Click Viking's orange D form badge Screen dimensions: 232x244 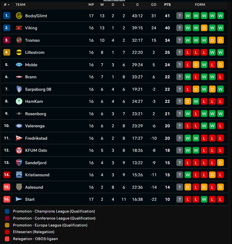(x=204, y=28)
